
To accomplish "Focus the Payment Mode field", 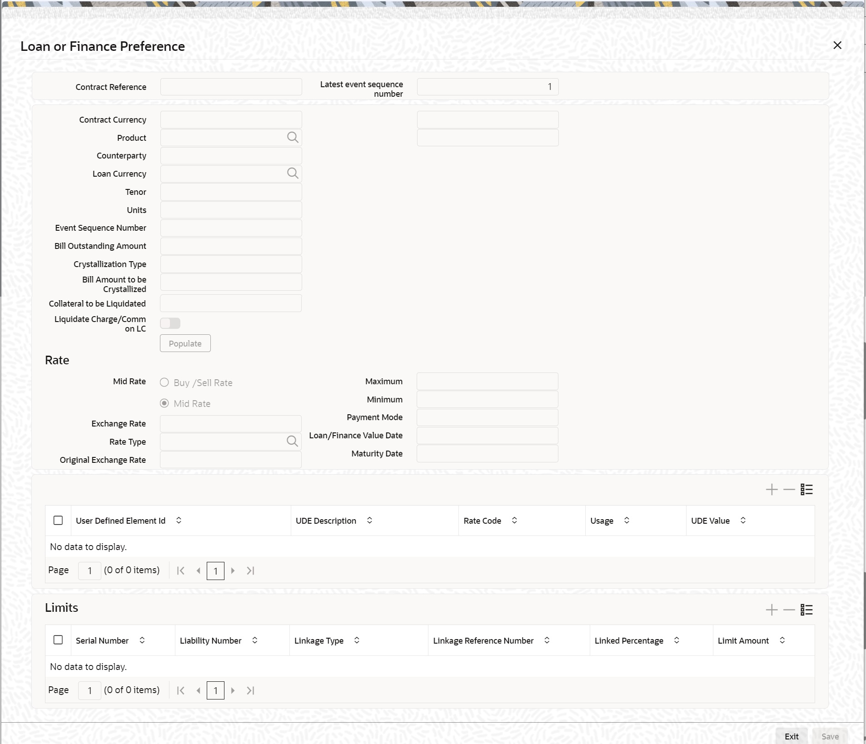I will [488, 417].
